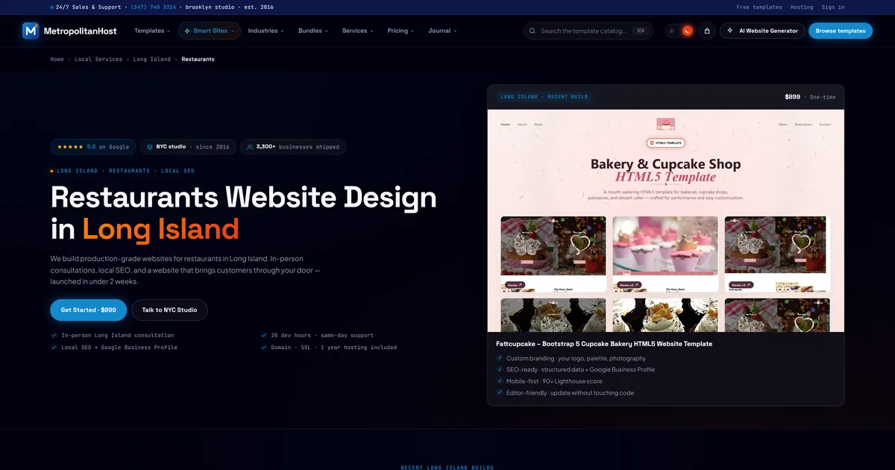
Task: Open the Free templates link
Action: coord(759,7)
